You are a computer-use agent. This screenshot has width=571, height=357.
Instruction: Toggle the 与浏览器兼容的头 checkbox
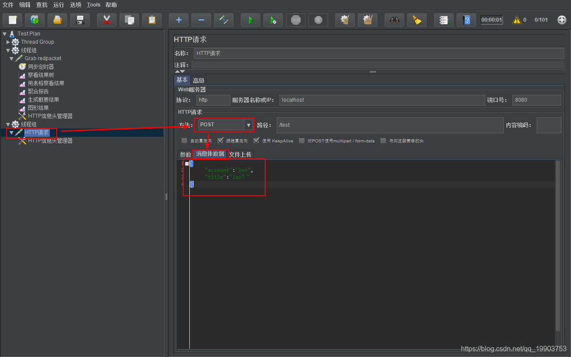click(x=383, y=141)
